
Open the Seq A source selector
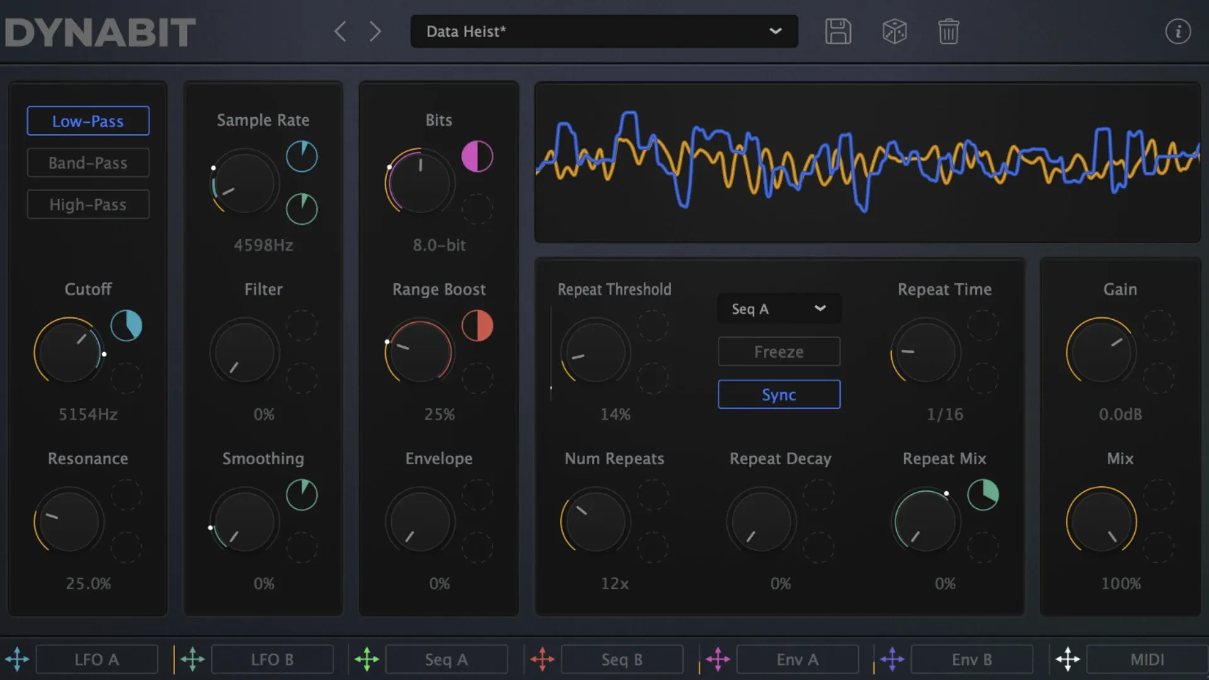pos(778,309)
